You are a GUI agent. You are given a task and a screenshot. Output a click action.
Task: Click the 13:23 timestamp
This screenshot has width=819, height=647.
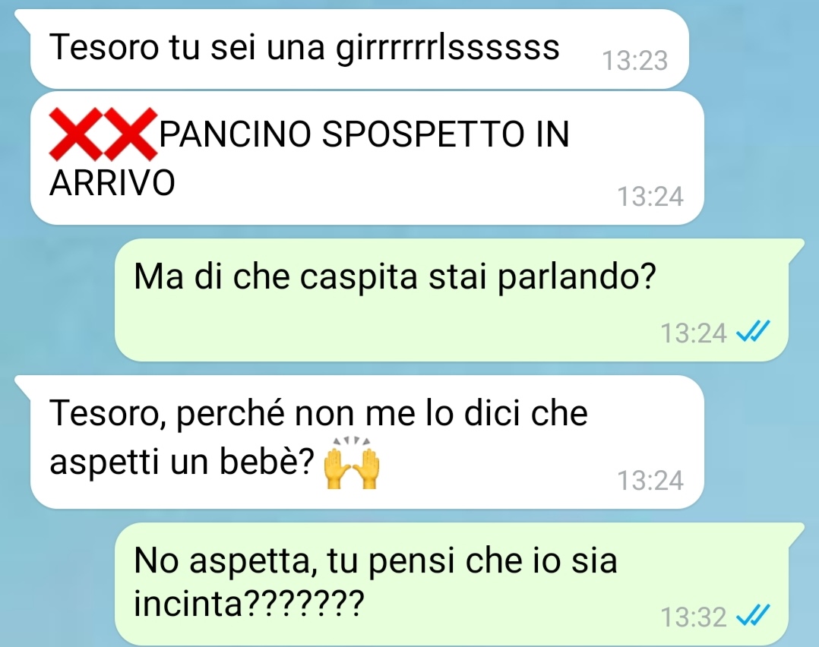pos(635,61)
